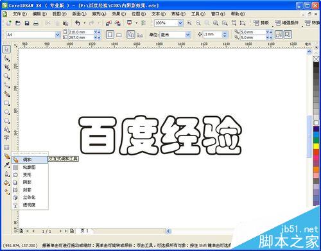
Task: Open the 编辑(E) menu
Action: click(40, 14)
